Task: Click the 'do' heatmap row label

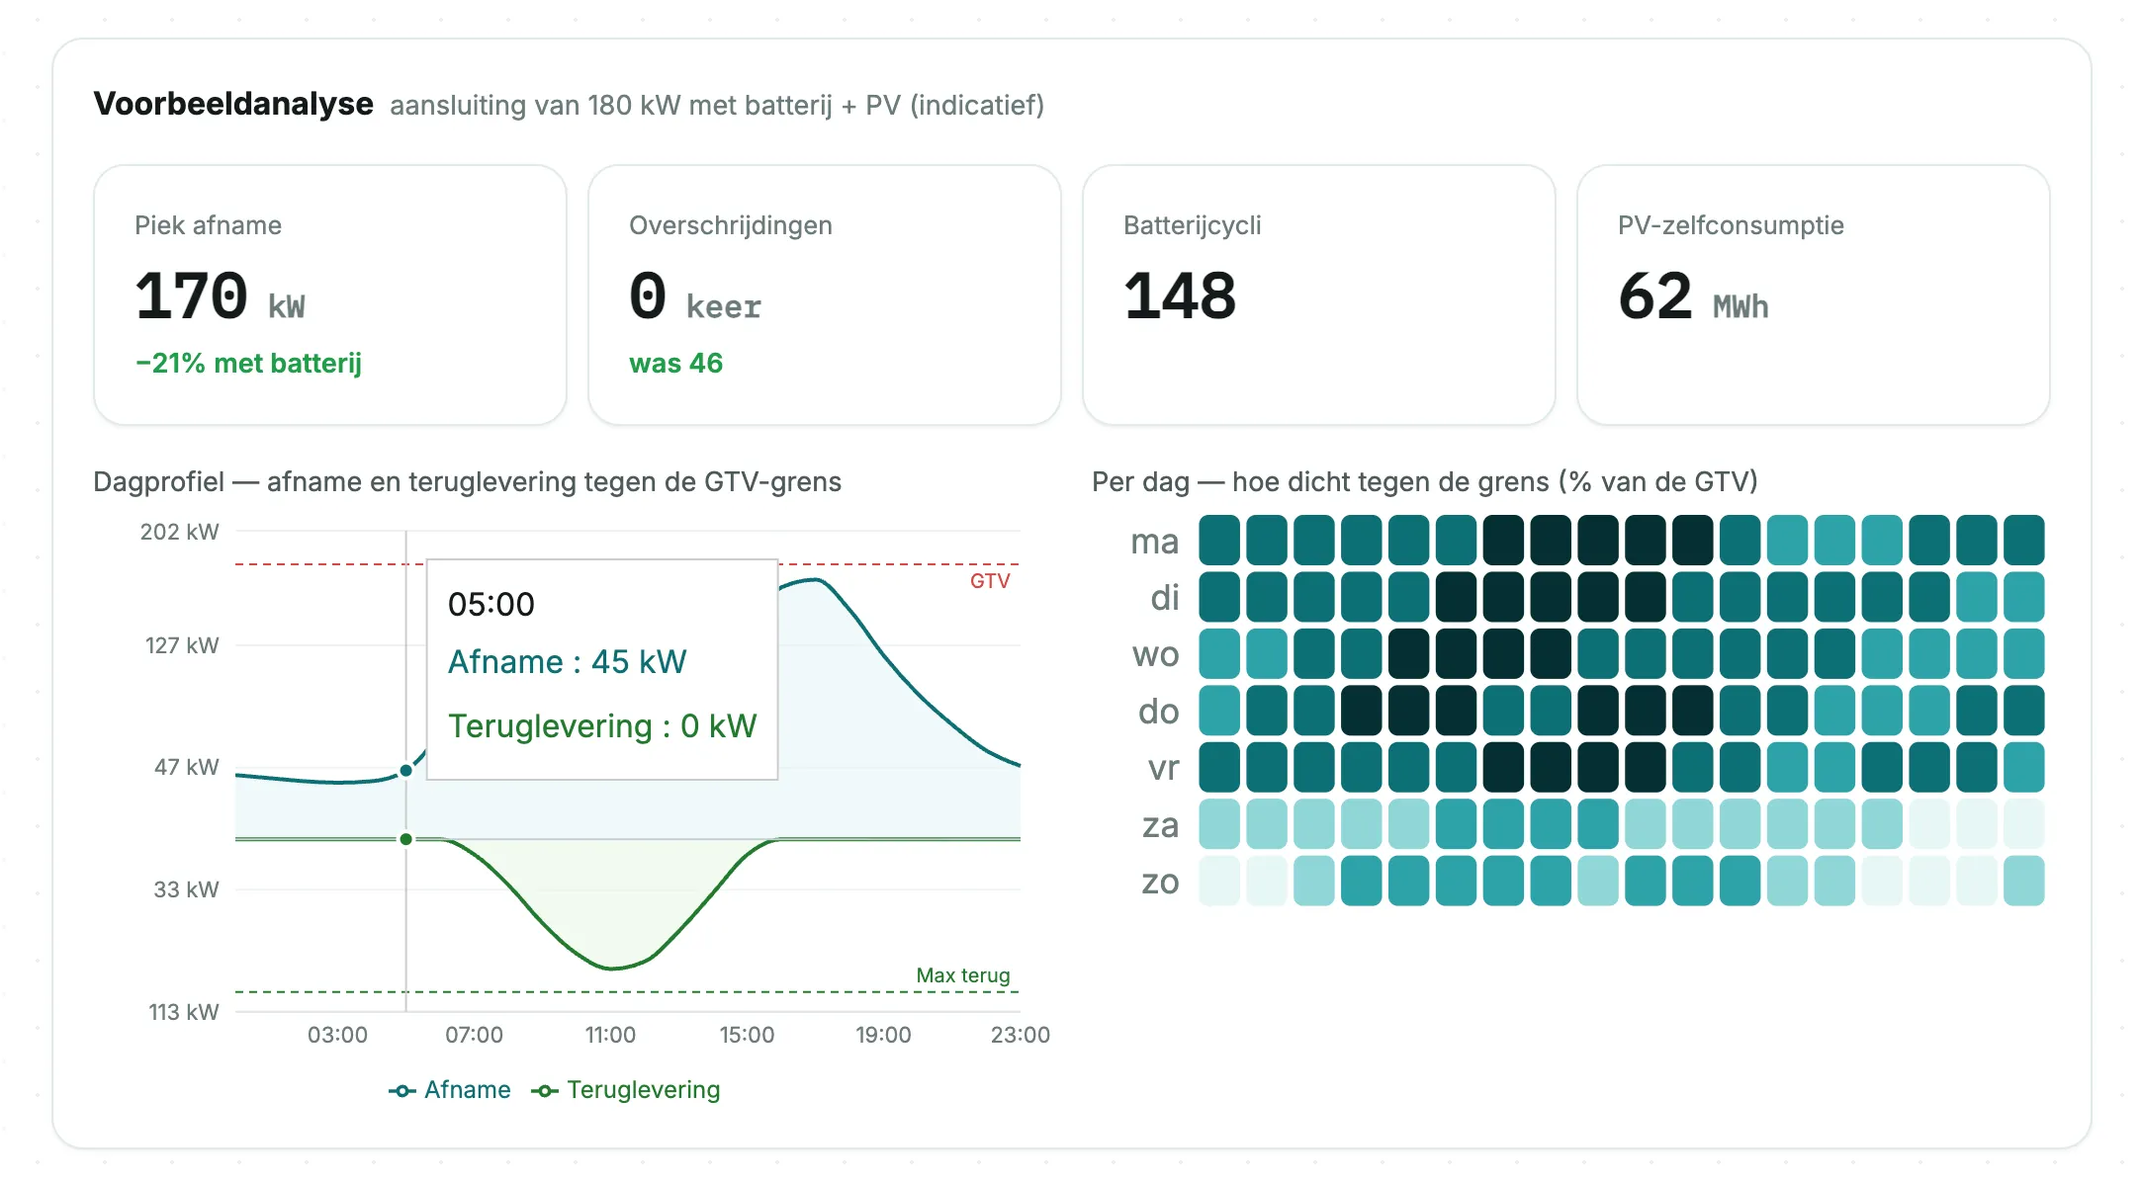Action: (1159, 711)
